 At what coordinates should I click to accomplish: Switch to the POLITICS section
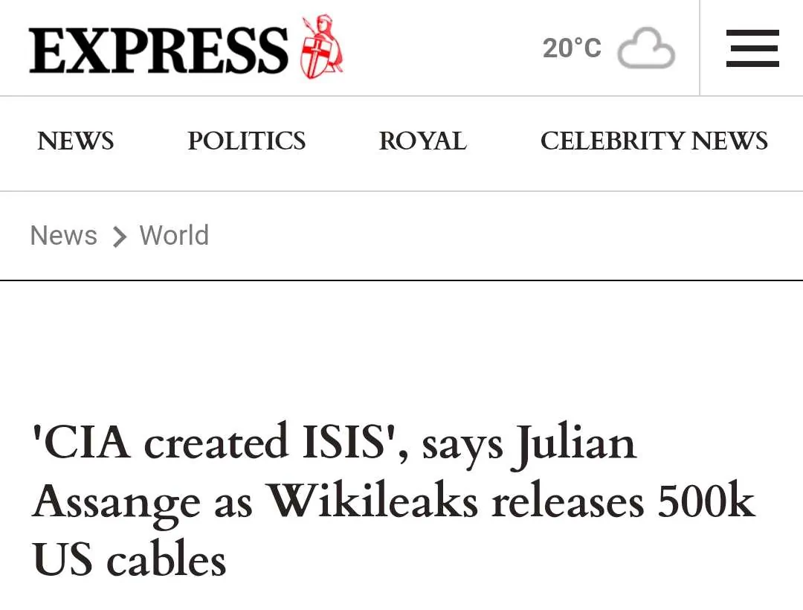tap(246, 141)
